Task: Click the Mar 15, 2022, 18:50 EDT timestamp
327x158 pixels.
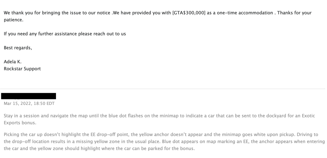Action: click(29, 103)
